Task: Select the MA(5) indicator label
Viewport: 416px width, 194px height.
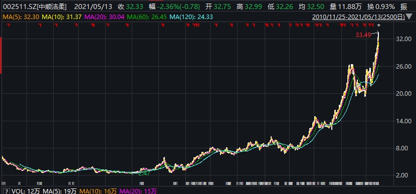Action: 21,18
